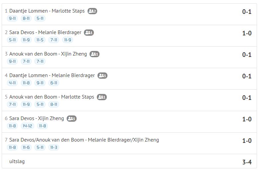
Task: Click spectator badge beside Sara Devos - Xijin Zheng
Action: (72, 118)
